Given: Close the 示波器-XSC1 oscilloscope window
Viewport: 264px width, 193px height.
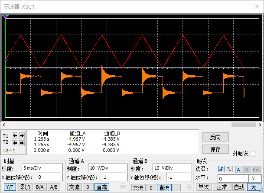Looking at the screenshot, I should click(x=257, y=6).
